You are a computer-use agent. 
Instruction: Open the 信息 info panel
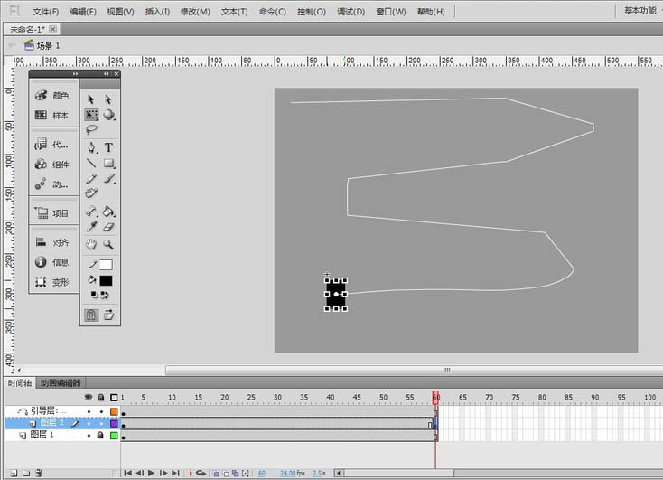52,262
